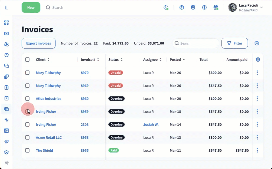Screen dimensions: 272x169
Task: Click the green New button
Action: (x=31, y=8)
